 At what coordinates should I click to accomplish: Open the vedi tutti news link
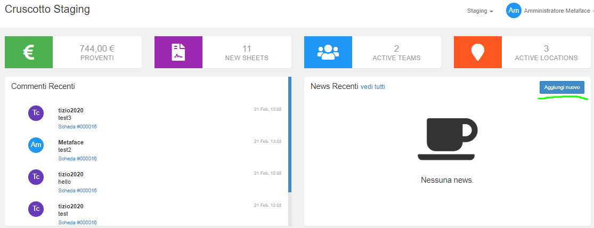point(372,87)
